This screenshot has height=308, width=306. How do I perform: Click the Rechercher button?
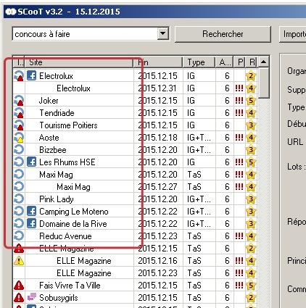pos(223,34)
